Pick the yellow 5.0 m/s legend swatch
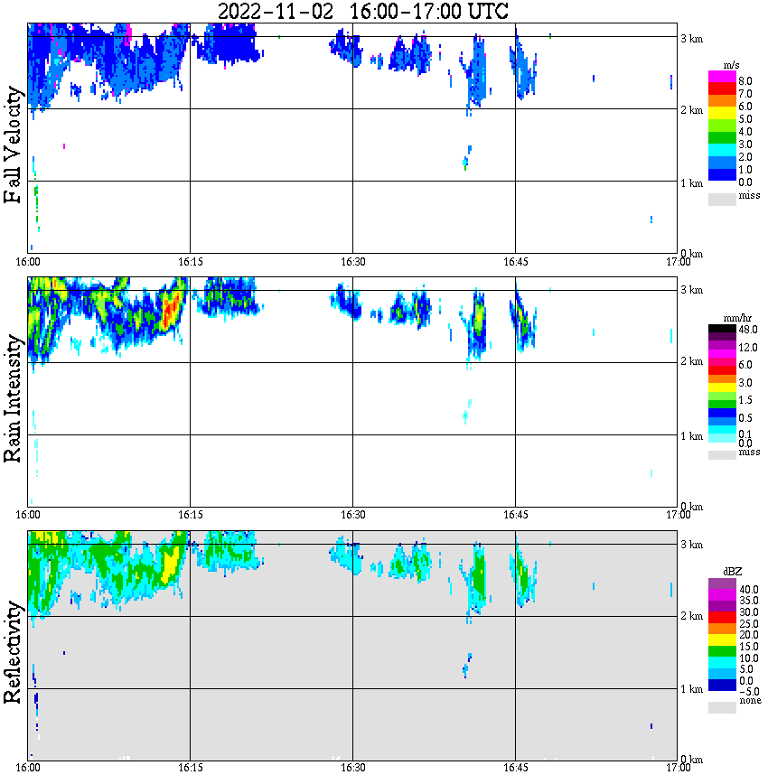 722,114
